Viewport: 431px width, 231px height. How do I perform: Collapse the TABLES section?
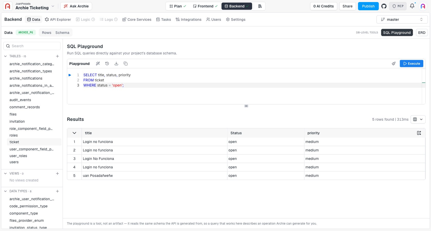pyautogui.click(x=5, y=56)
